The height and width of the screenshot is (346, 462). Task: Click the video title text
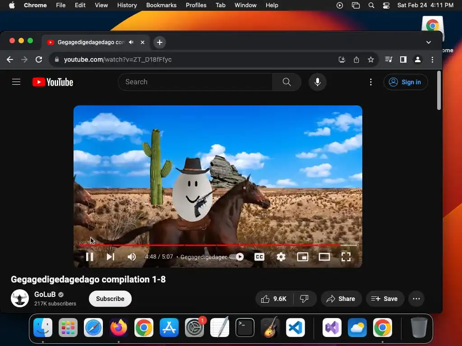pos(88,279)
